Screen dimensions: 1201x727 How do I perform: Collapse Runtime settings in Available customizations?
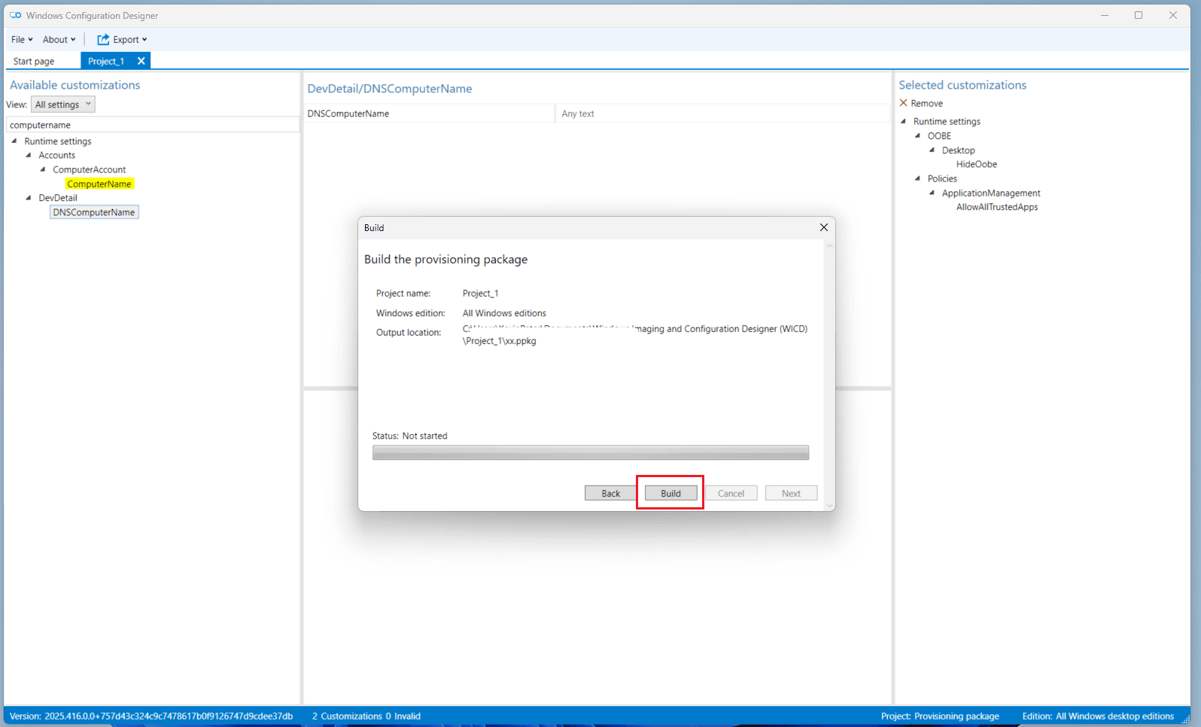(x=14, y=141)
